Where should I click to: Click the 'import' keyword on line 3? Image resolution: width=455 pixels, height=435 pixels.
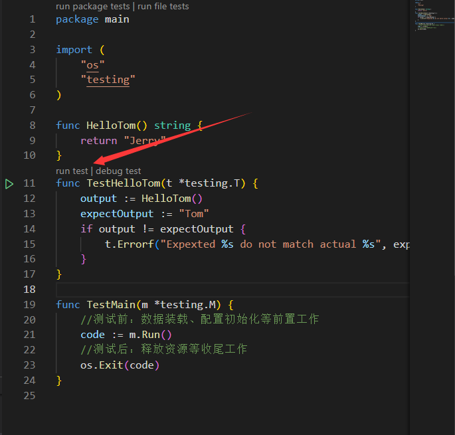(74, 50)
